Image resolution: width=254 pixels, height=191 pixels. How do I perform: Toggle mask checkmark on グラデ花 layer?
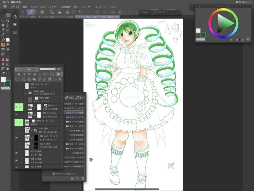(x=32, y=145)
